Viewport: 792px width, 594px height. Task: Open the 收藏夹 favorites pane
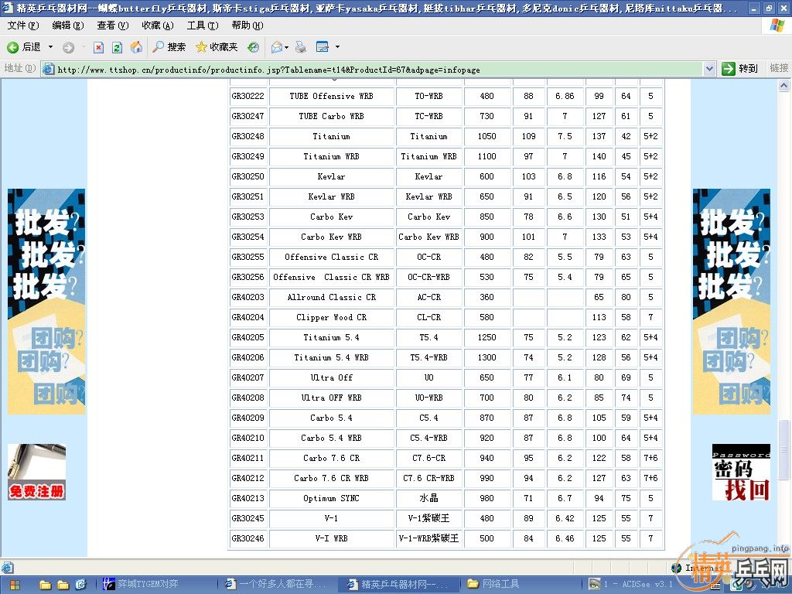[x=217, y=47]
